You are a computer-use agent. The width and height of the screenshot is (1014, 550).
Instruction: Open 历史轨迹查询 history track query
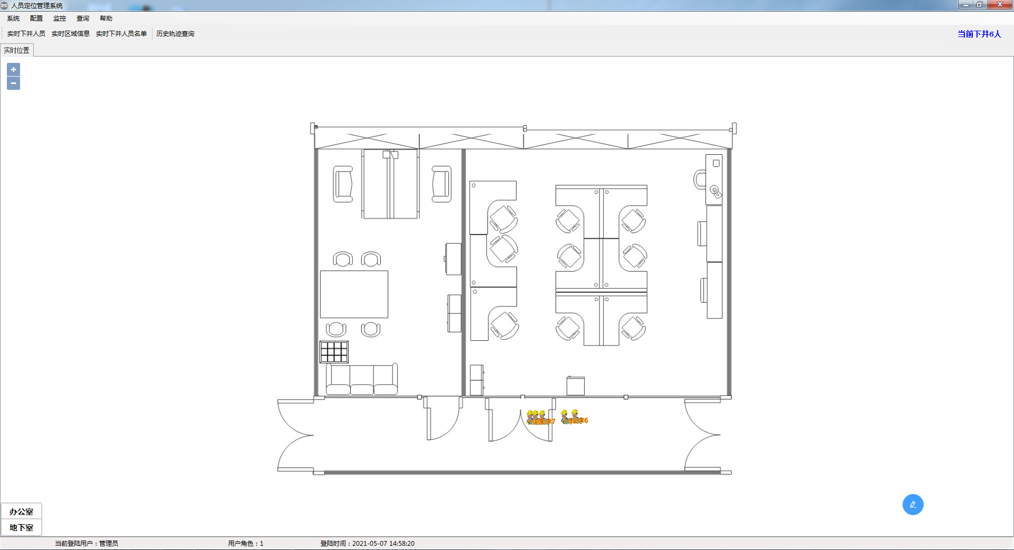[175, 34]
